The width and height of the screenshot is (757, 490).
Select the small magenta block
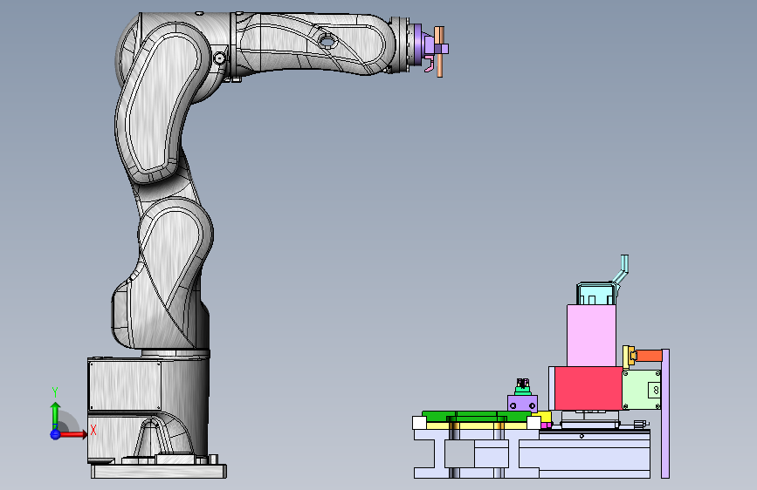[546, 425]
